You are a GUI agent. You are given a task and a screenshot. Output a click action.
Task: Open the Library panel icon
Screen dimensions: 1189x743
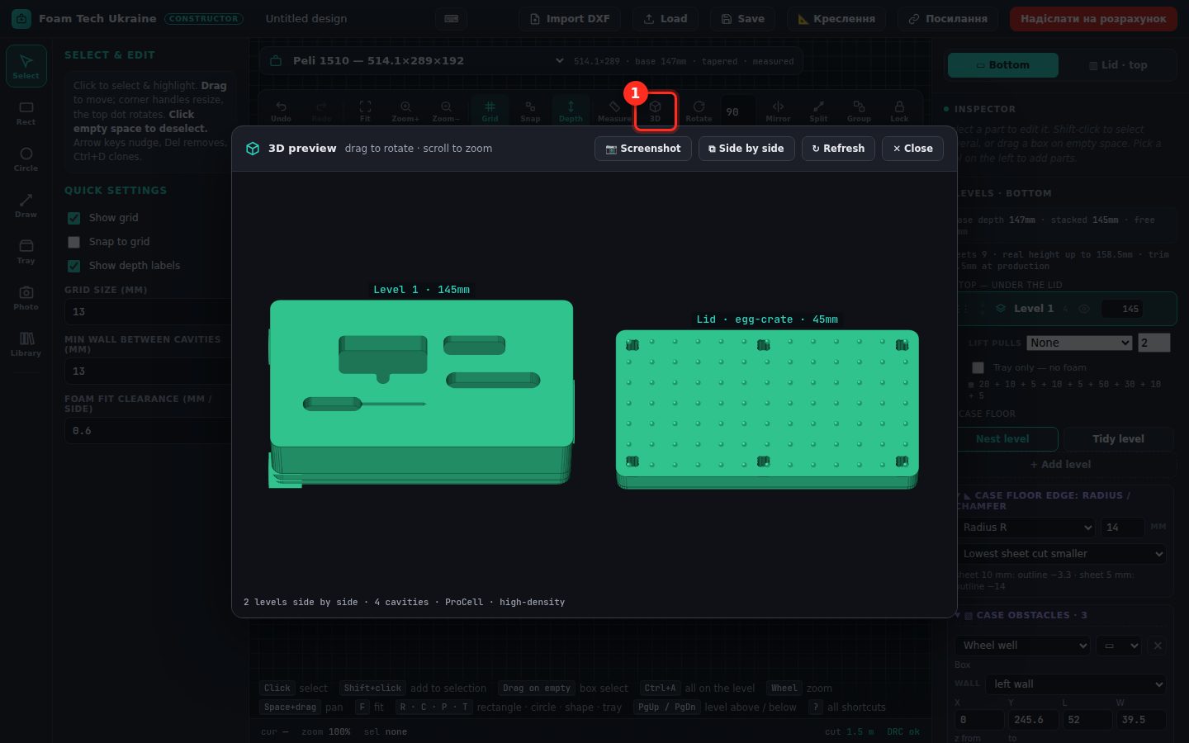(x=26, y=344)
